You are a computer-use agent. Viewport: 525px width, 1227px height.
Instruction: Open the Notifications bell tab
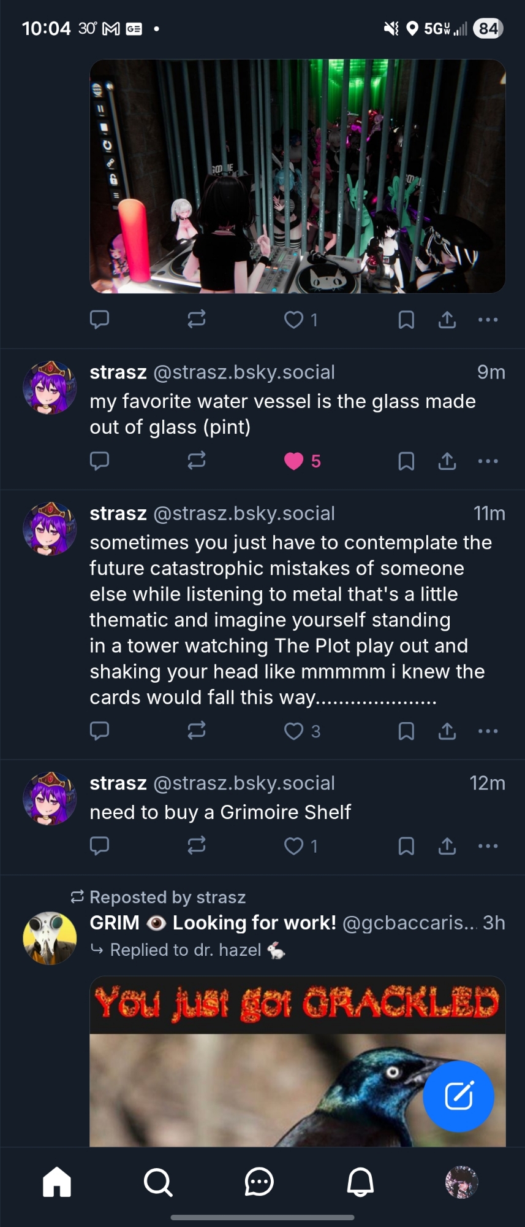(x=360, y=1182)
